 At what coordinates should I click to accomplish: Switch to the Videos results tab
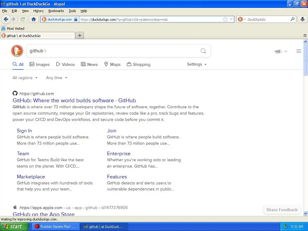(x=65, y=64)
